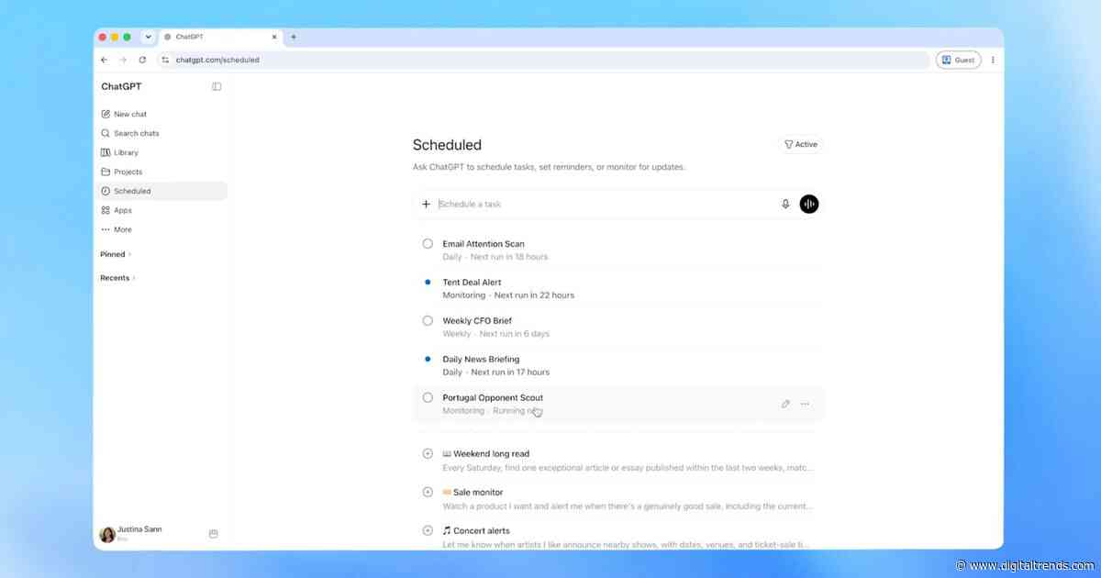Open the browser three-dot menu
The width and height of the screenshot is (1101, 578).
(993, 60)
